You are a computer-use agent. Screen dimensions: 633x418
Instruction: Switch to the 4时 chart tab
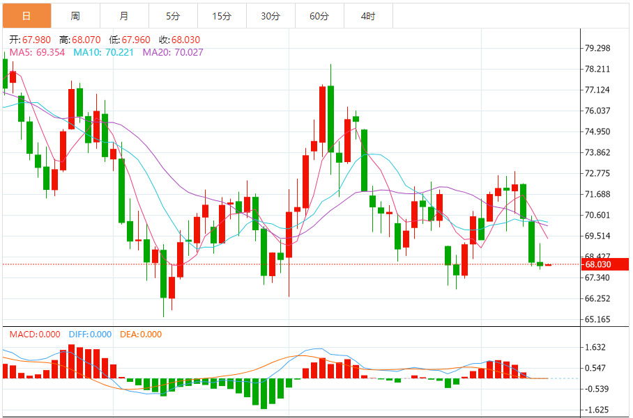(x=368, y=16)
